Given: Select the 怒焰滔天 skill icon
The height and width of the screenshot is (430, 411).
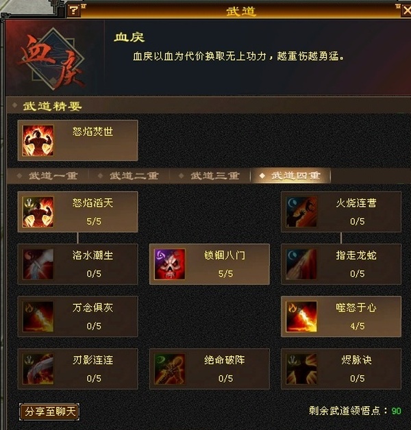Looking at the screenshot, I should tap(38, 212).
